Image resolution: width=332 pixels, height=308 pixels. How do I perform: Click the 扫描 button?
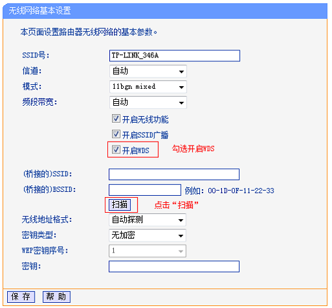pos(120,205)
